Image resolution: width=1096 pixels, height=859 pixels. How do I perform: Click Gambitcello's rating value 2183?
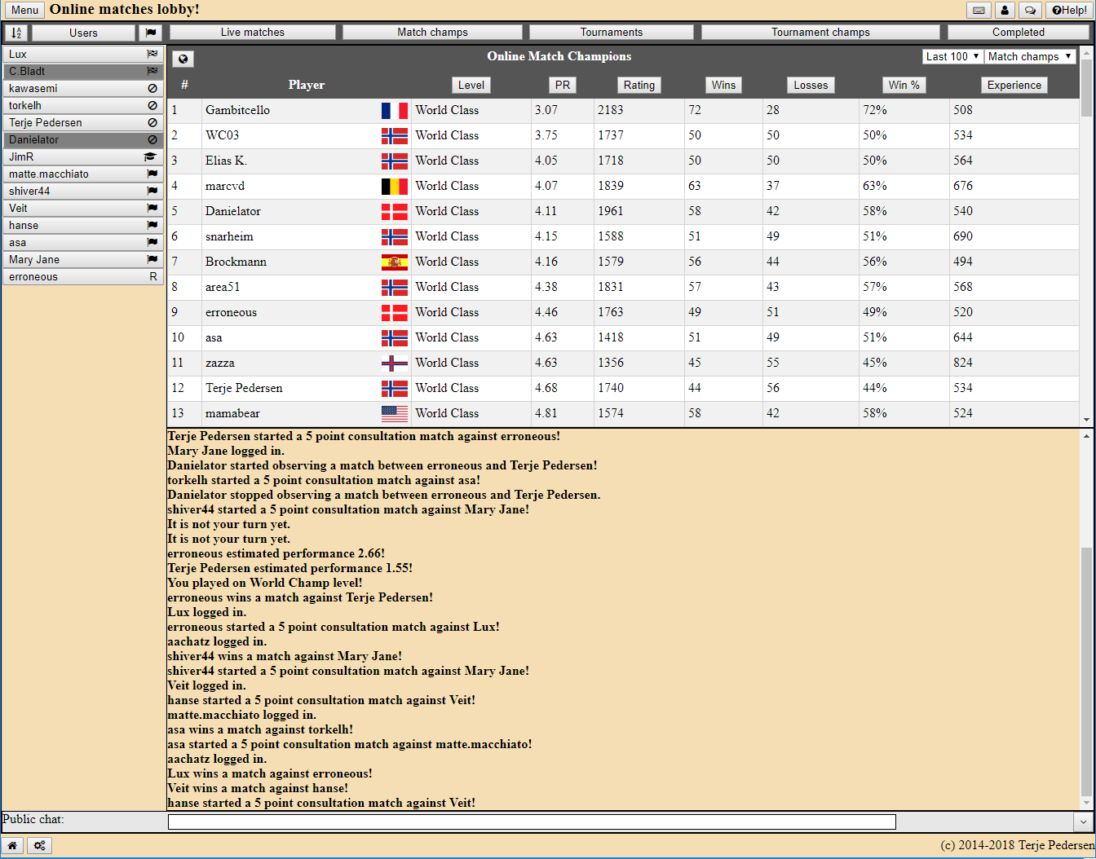click(x=610, y=110)
